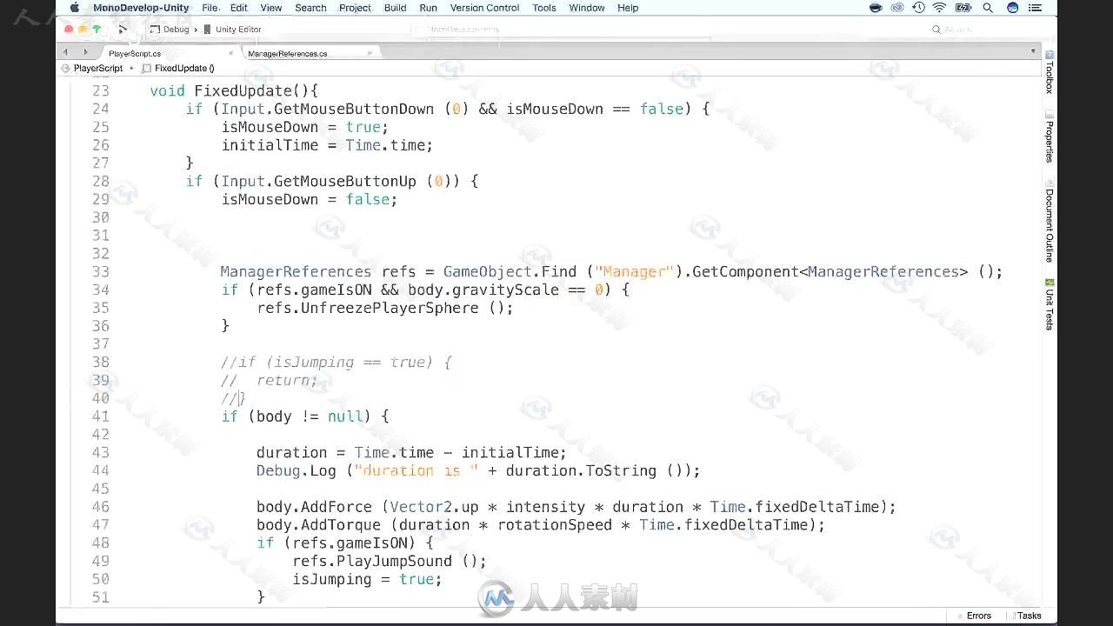Click line number 33 in the gutter

point(100,271)
